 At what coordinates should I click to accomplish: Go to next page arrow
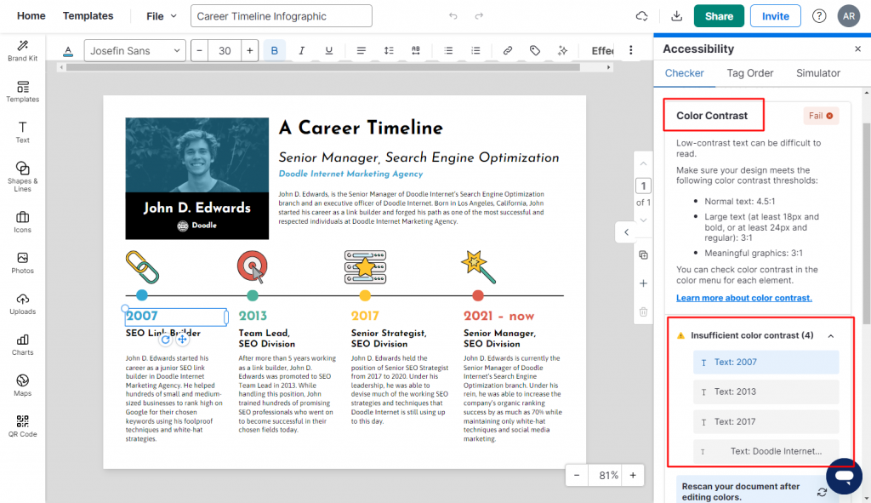click(643, 220)
